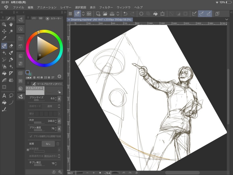Viewport: 233px width, 175px height.
Task: Open the help question mark icon
Action: [217, 14]
